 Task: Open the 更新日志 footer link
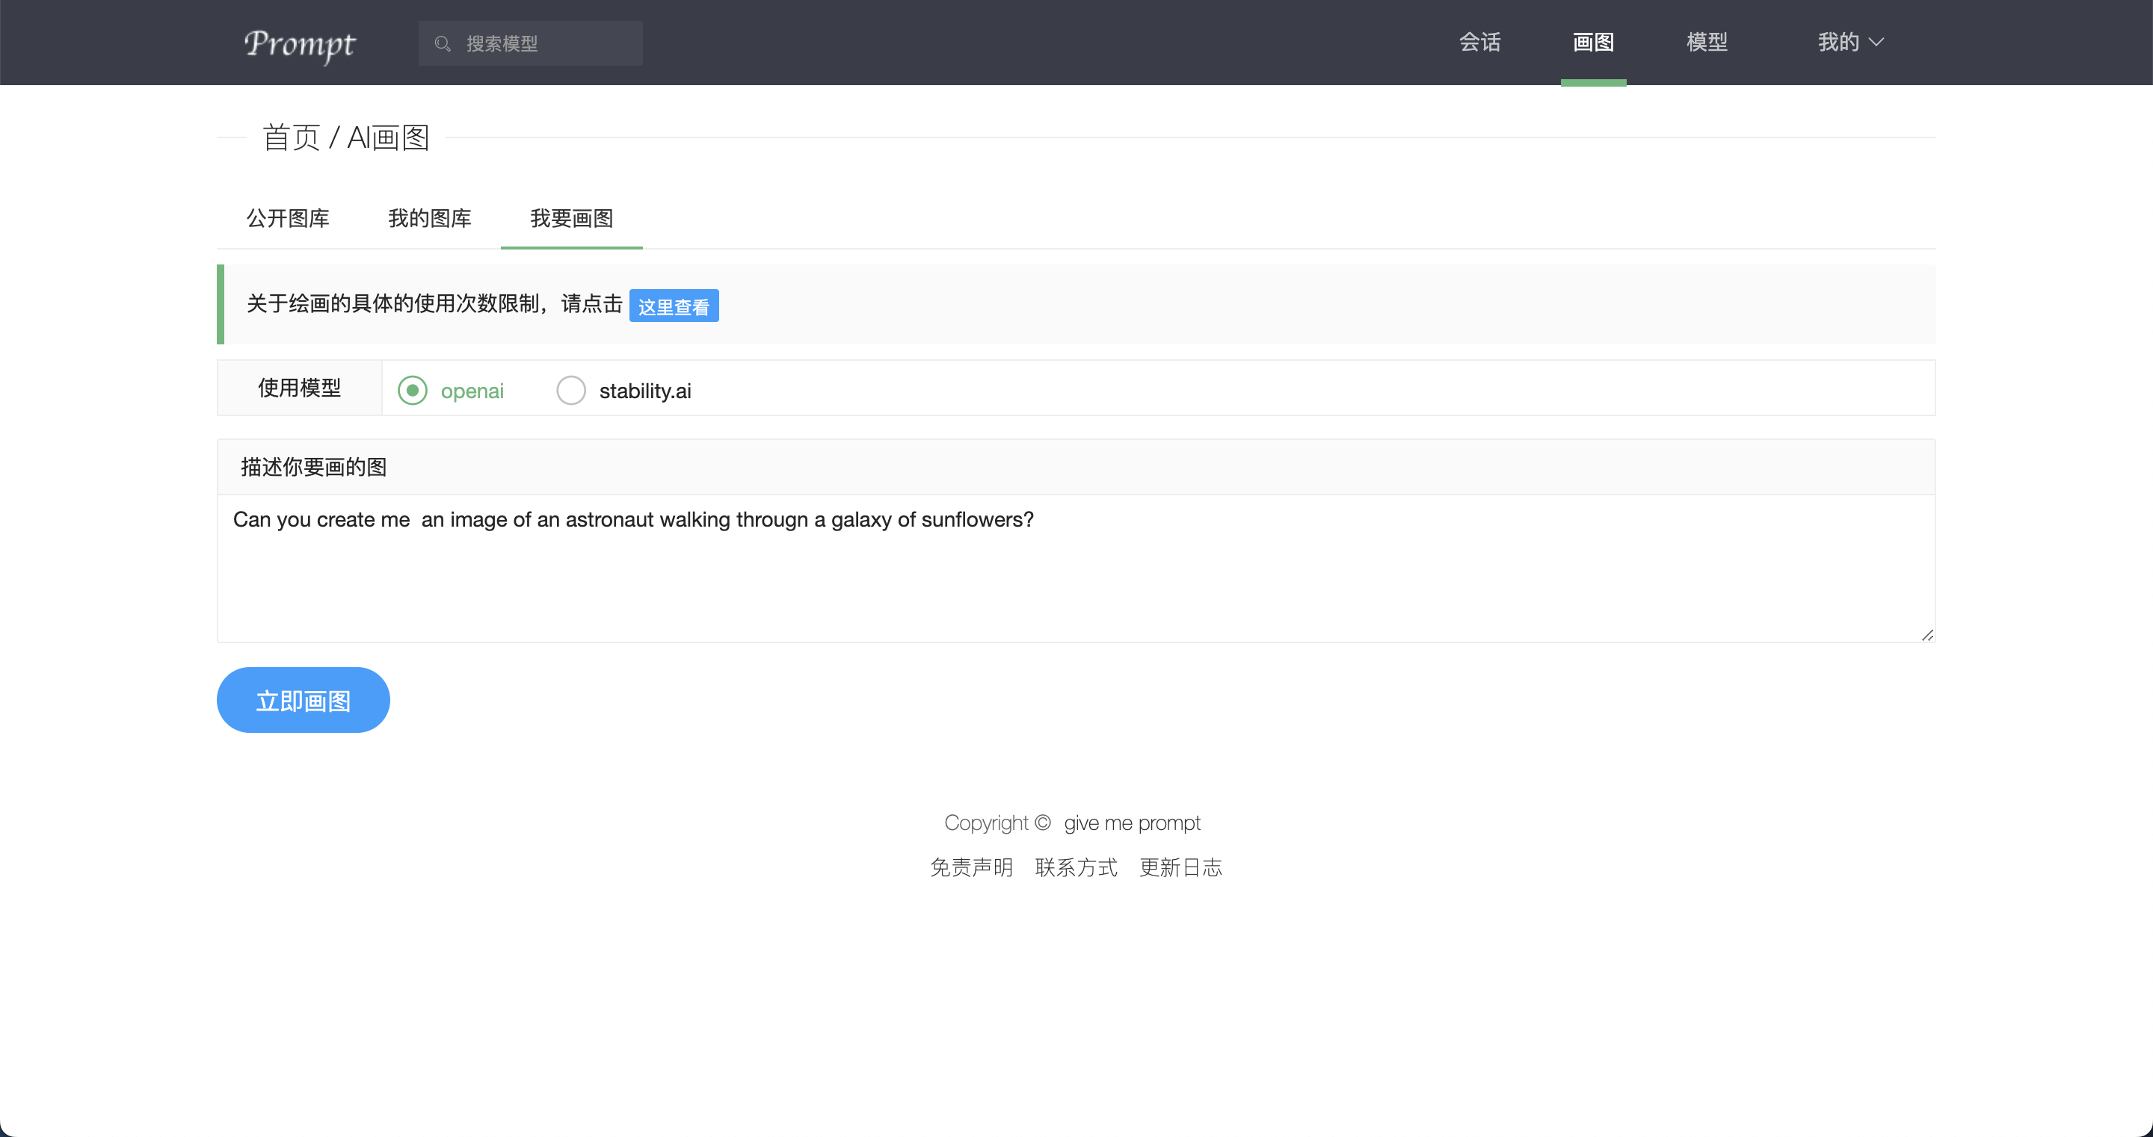[1180, 867]
